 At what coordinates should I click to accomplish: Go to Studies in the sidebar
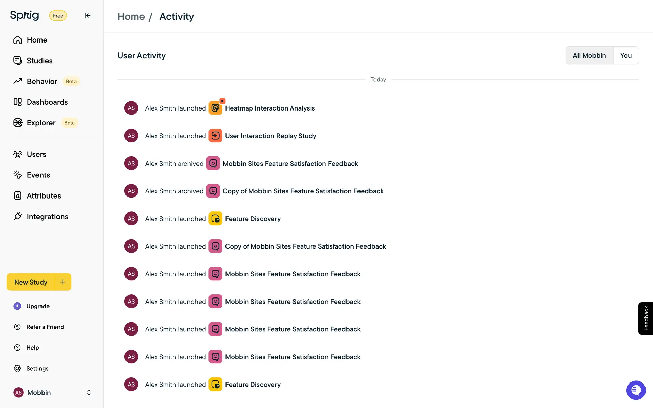[39, 61]
